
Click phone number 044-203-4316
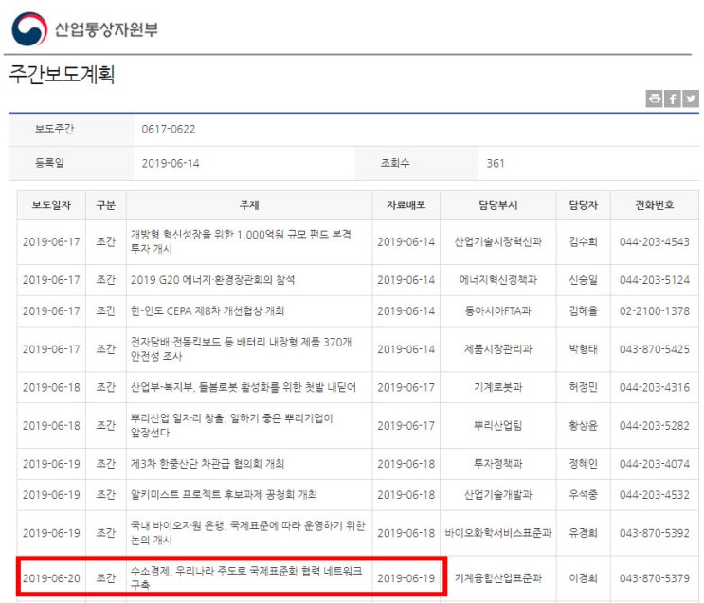(654, 387)
